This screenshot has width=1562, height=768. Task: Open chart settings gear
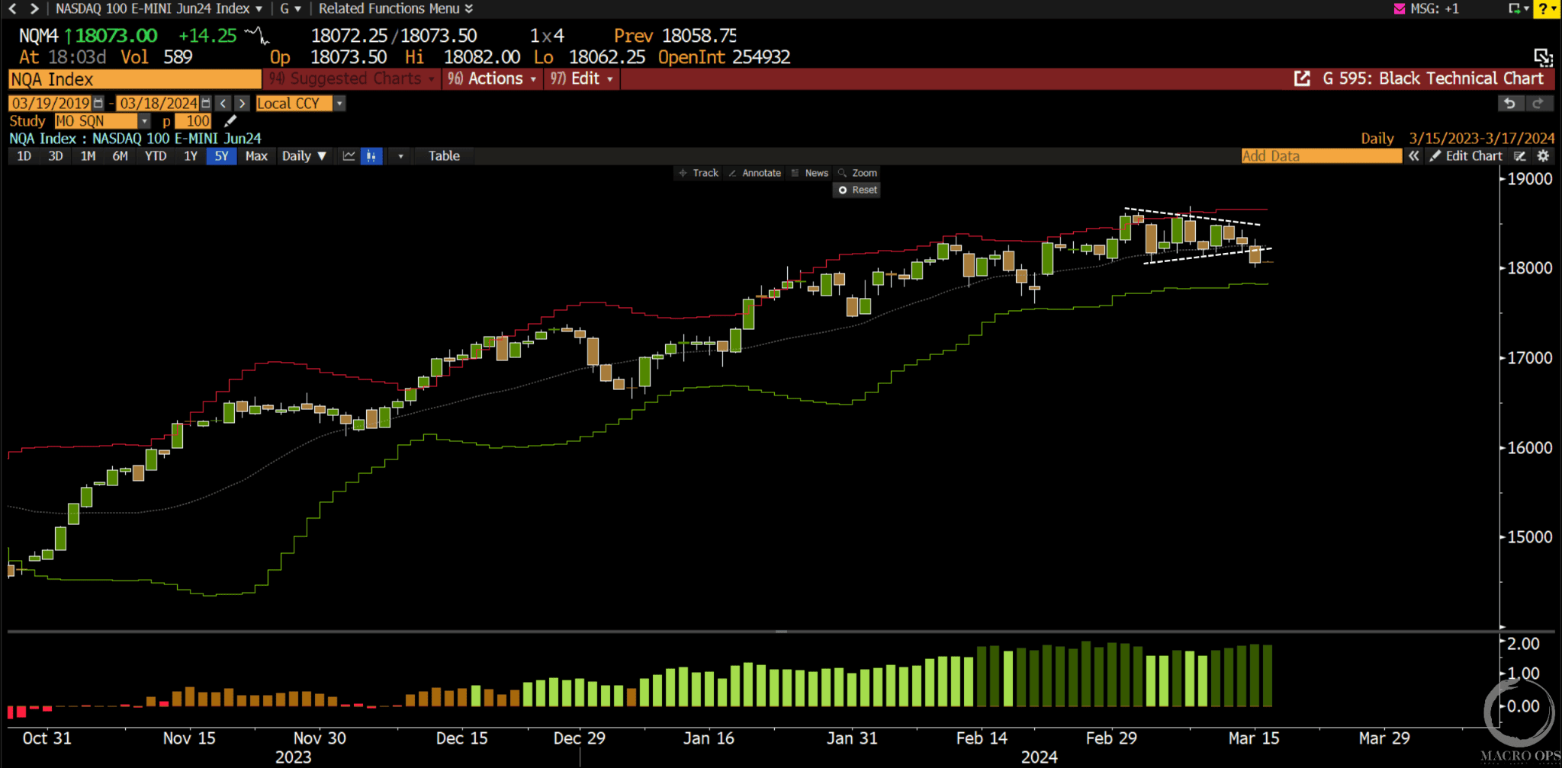(1543, 155)
